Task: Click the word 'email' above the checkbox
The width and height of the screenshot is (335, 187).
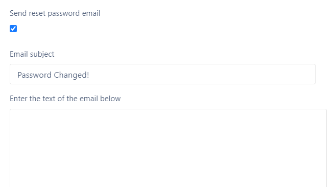Action: (91, 13)
